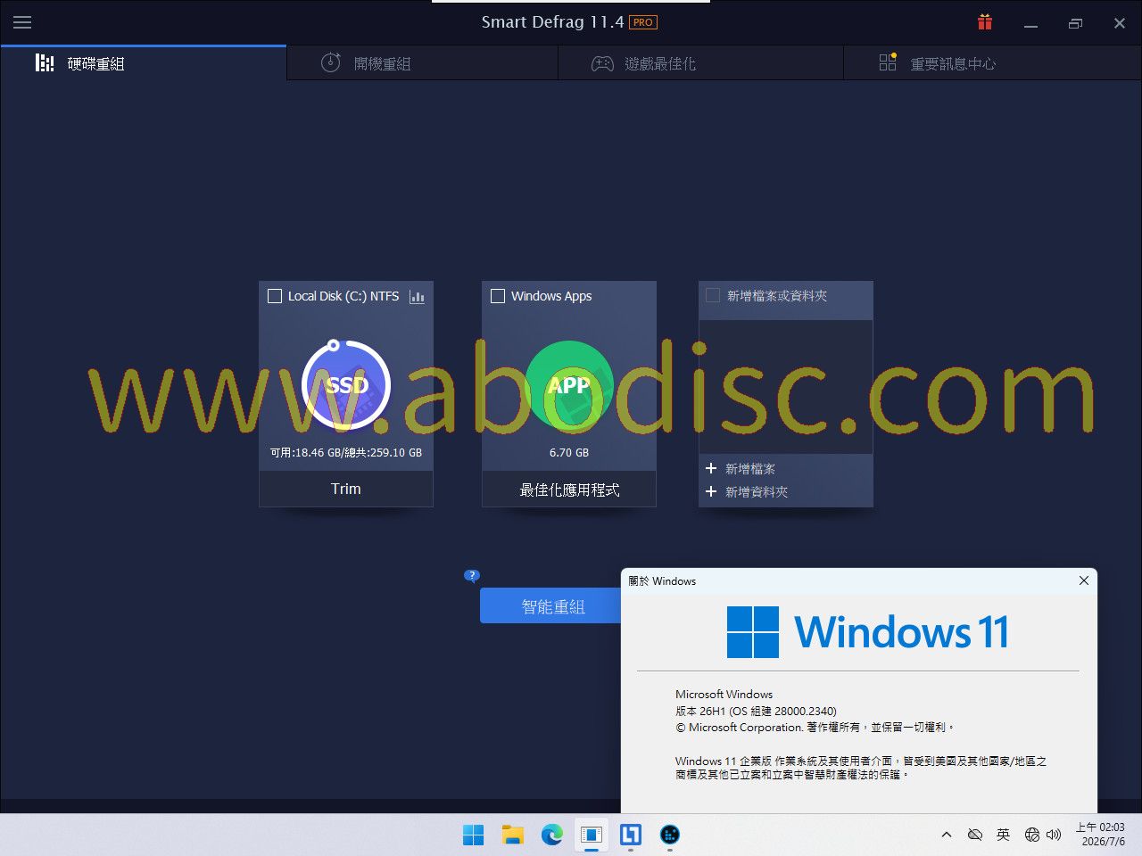Viewport: 1142px width, 856px height.
Task: Switch to the 開機重組 tab
Action: pos(422,63)
